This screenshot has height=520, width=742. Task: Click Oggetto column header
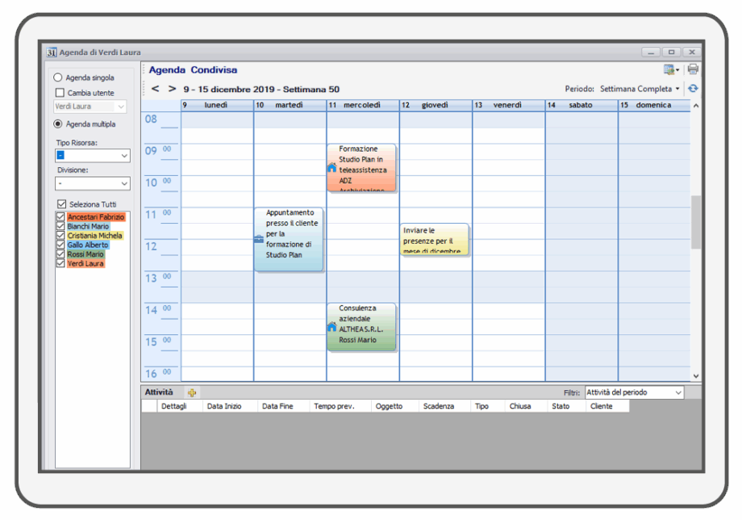click(x=394, y=406)
